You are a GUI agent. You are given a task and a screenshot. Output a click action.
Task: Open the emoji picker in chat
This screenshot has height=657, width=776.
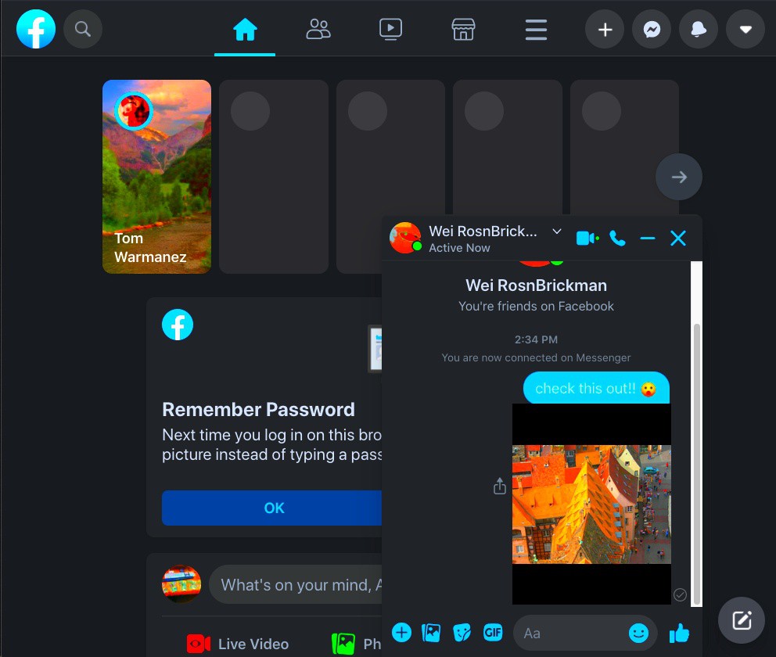point(638,634)
